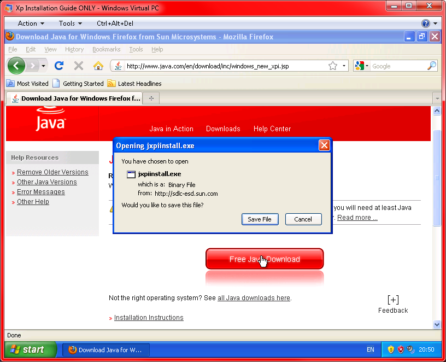Open Firefox Help menu
The width and height of the screenshot is (446, 362).
point(157,50)
